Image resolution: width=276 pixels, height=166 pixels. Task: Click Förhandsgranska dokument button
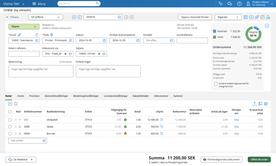221,159
